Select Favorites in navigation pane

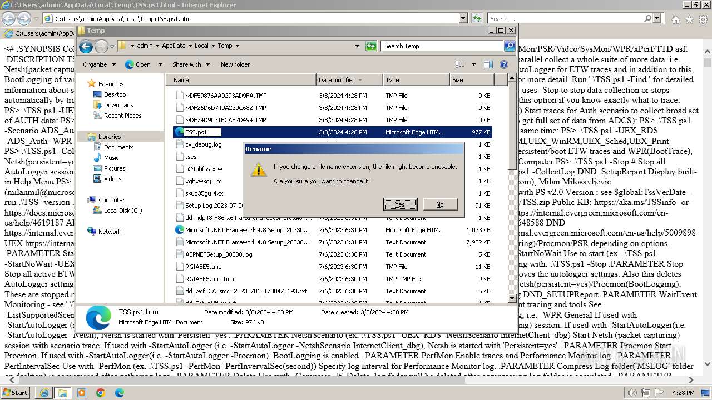111,84
